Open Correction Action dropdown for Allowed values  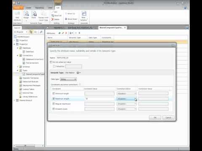pyautogui.click(x=127, y=109)
